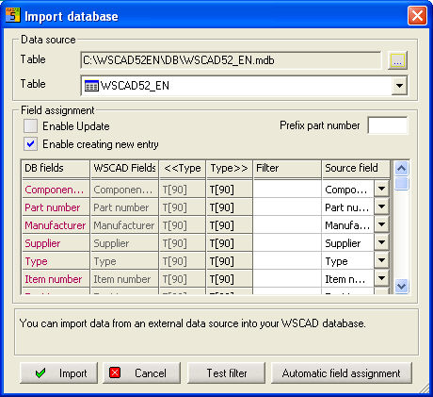Screen dimensions: 433x397
Task: Click the Filter cell in Supplier row
Action: click(x=287, y=243)
